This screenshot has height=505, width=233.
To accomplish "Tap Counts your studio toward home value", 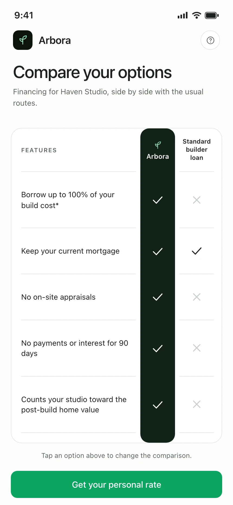I will (x=79, y=404).
